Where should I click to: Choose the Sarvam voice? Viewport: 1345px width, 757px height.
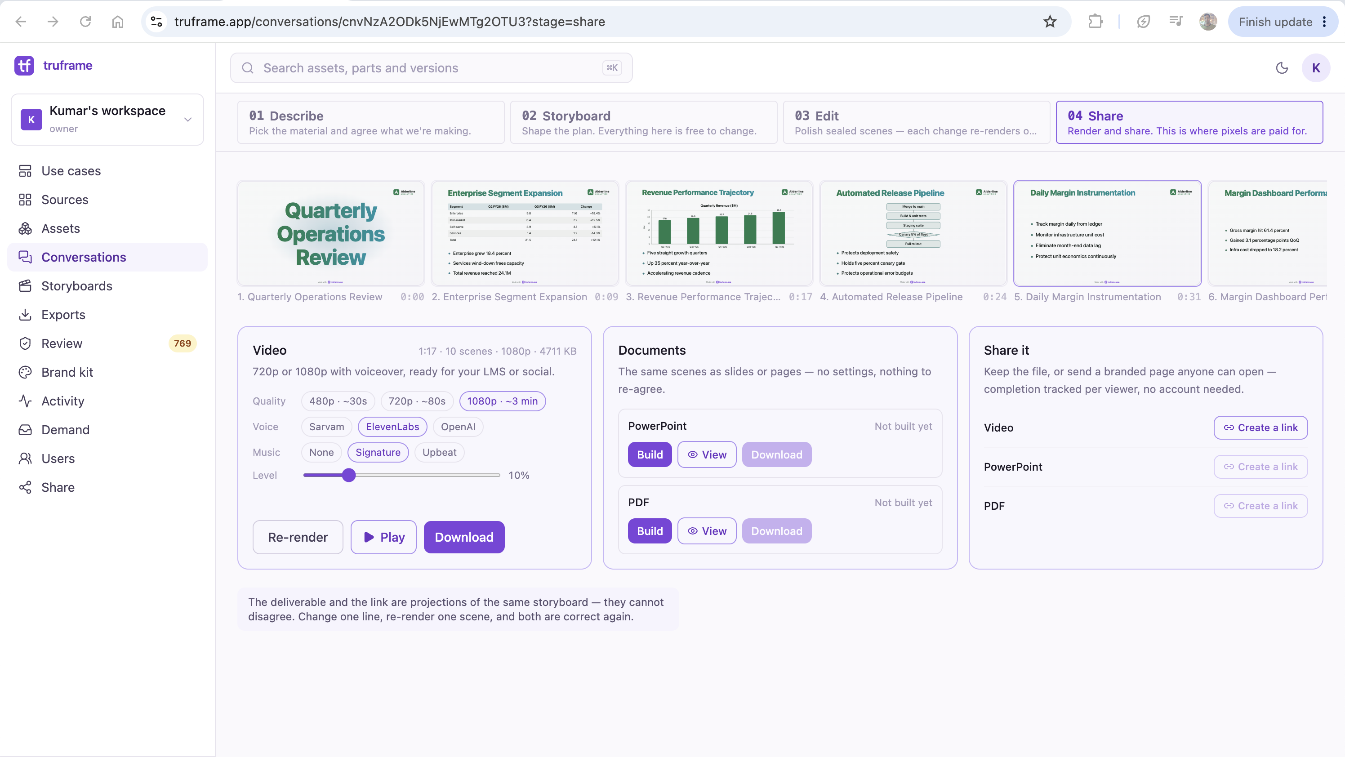[326, 427]
